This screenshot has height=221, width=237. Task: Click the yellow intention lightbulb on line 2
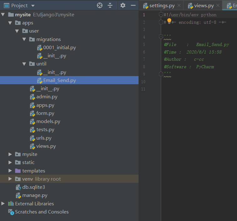pyautogui.click(x=169, y=21)
